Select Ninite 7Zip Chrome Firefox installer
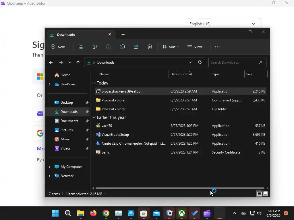The width and height of the screenshot is (294, 220). point(181,144)
